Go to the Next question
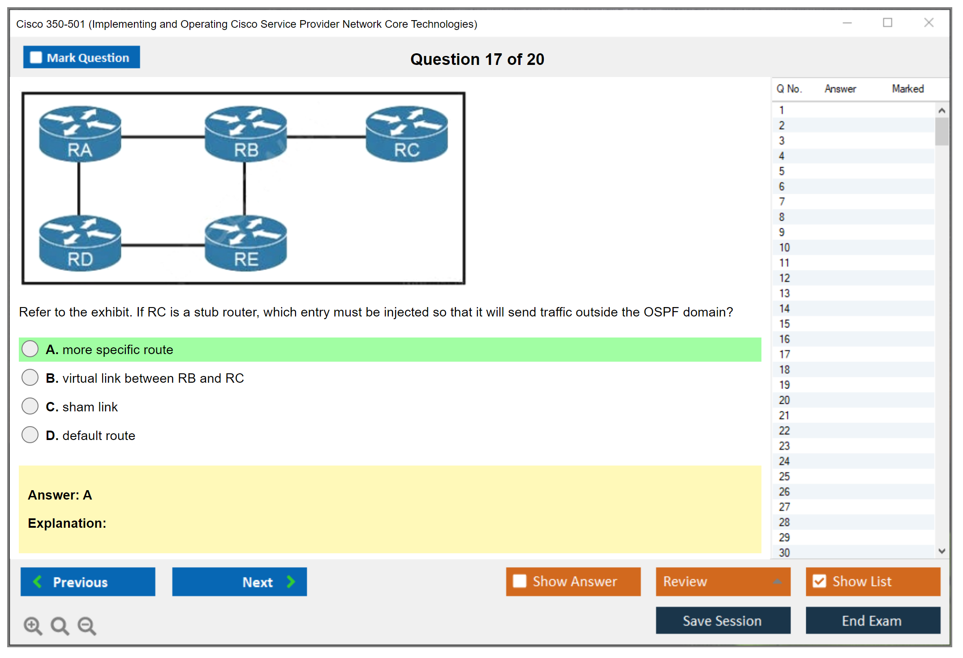This screenshot has height=658, width=963. click(x=239, y=581)
